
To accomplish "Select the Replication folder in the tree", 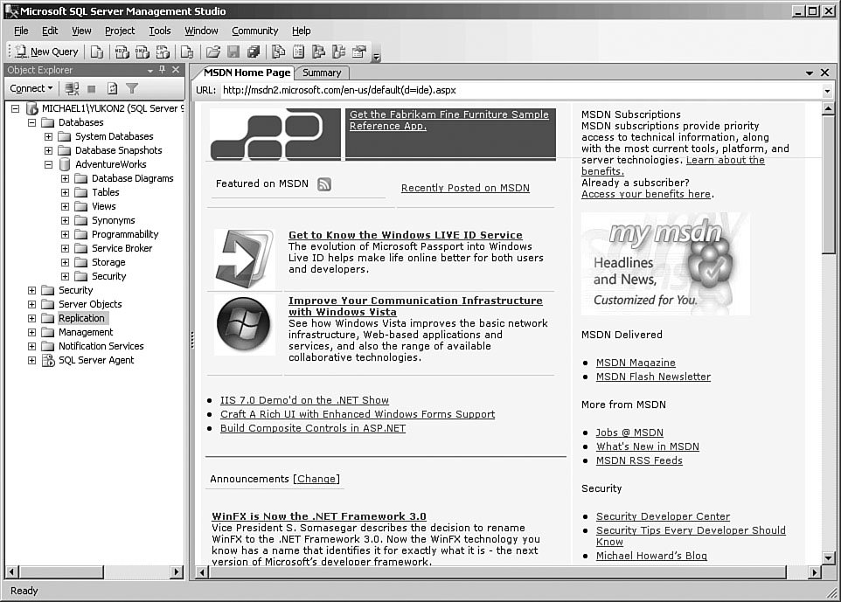I will click(x=81, y=318).
